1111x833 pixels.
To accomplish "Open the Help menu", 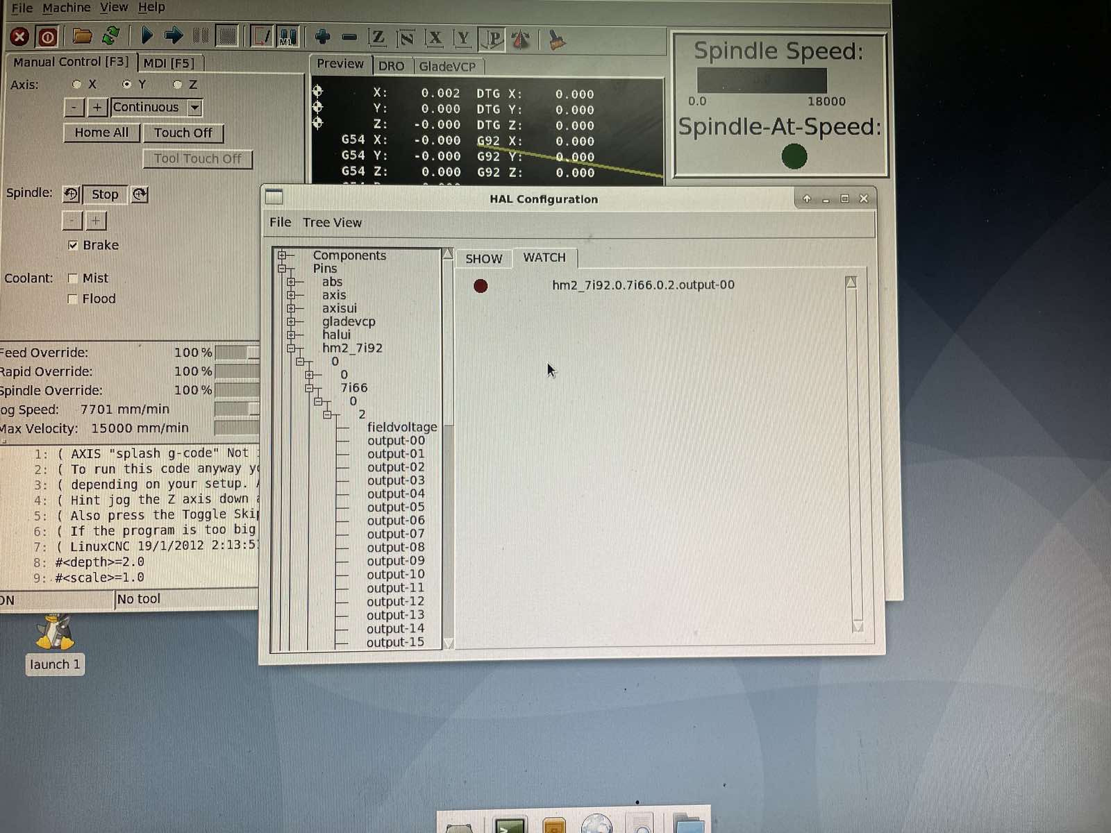I will (x=151, y=7).
